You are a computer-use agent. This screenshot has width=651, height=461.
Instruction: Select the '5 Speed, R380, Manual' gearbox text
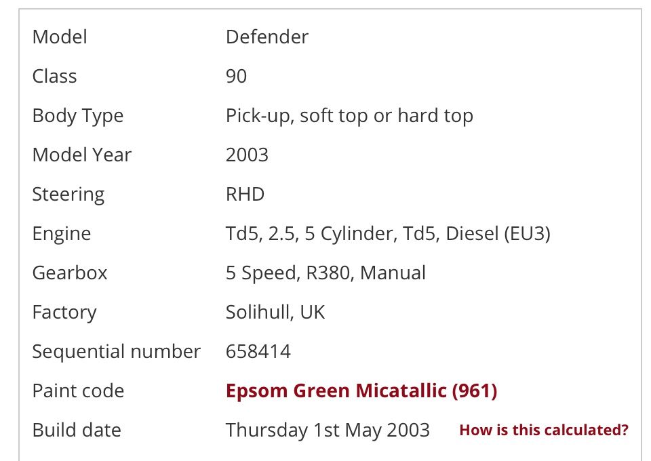point(325,273)
